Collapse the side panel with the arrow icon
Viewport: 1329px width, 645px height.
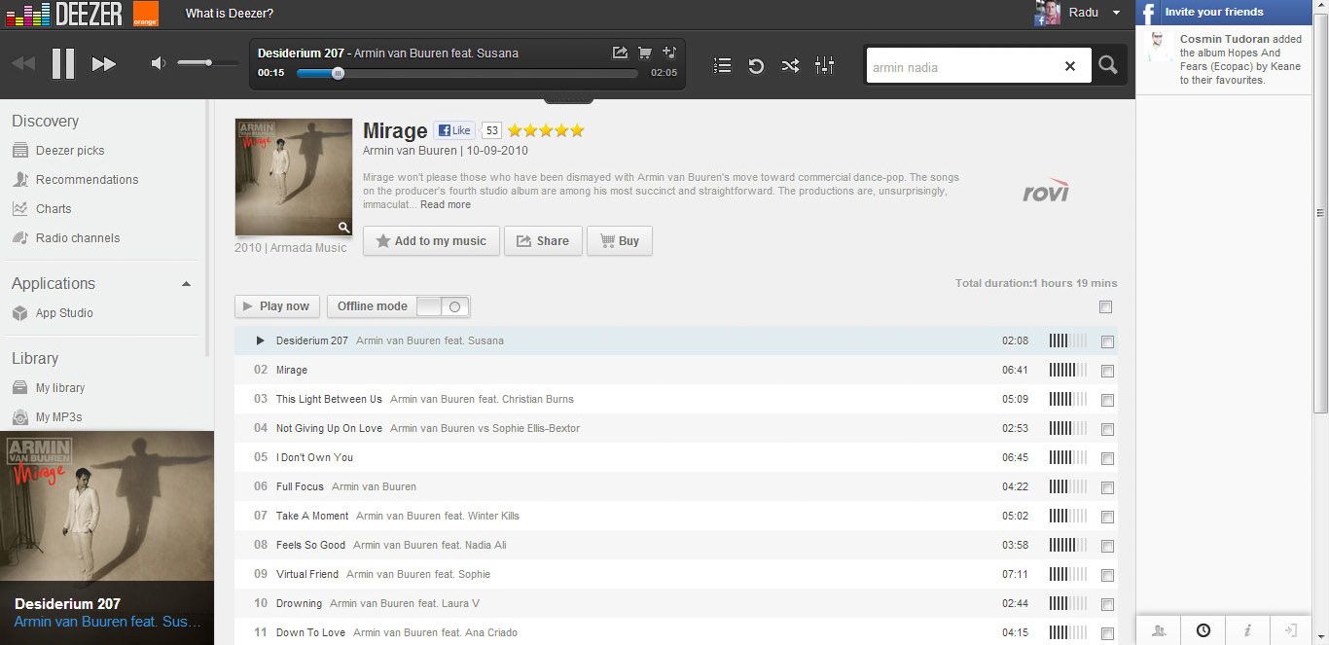(x=1291, y=630)
